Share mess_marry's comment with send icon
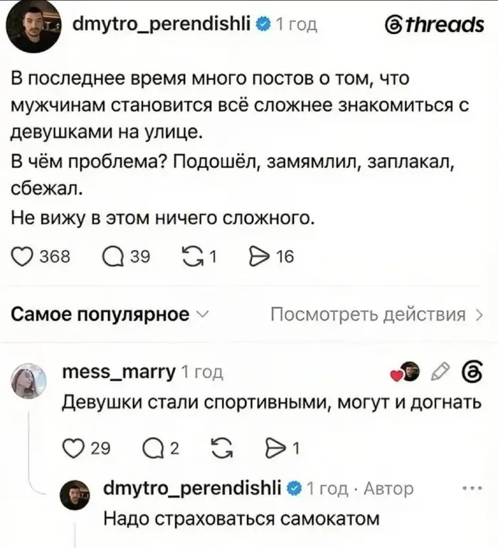This screenshot has width=498, height=548. (276, 448)
